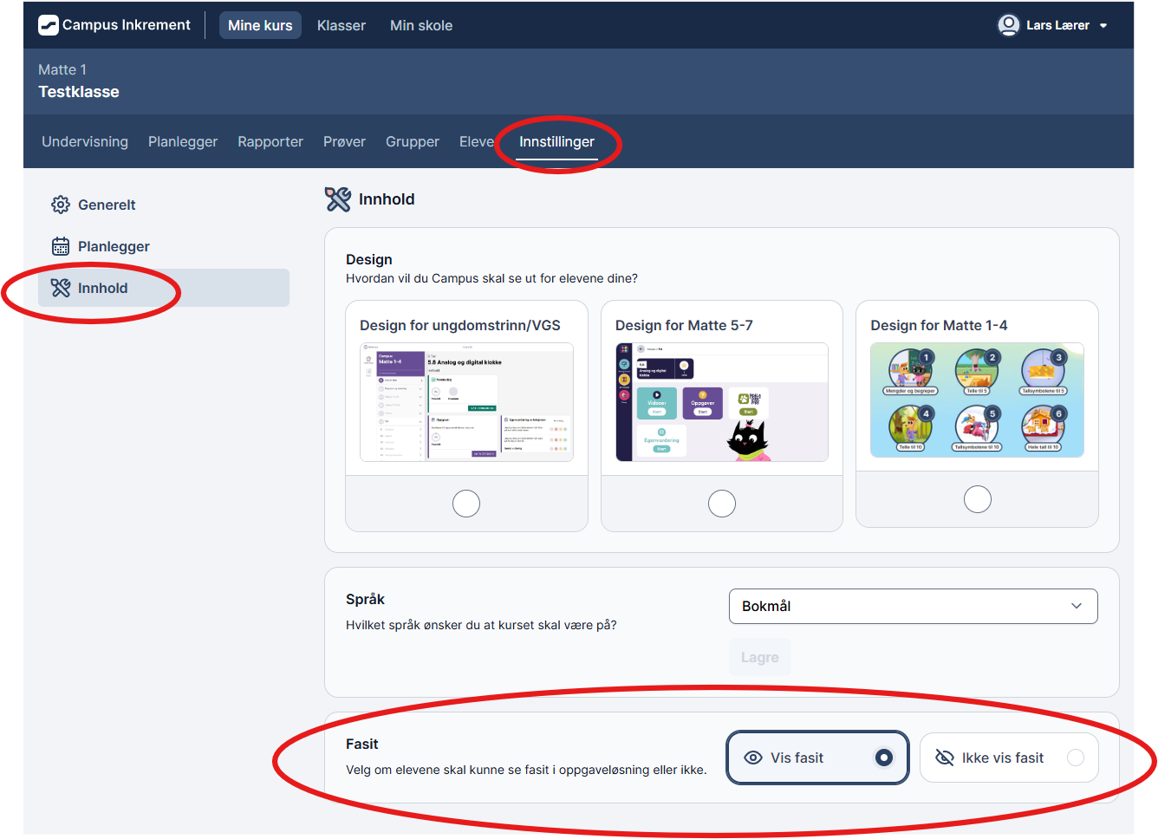Select the ungdomstrinn/VGS design radio button
The width and height of the screenshot is (1158, 839).
click(x=466, y=504)
